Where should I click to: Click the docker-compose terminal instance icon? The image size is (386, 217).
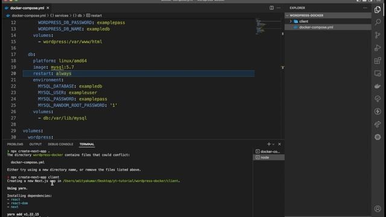(258, 151)
